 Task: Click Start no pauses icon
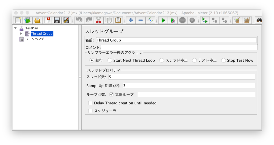point(173,20)
